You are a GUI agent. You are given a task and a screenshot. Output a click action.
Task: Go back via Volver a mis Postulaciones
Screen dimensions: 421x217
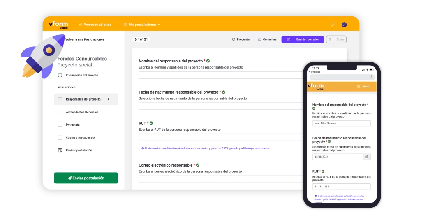[85, 39]
